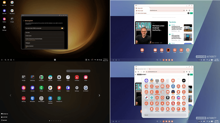
Task: Launch Camera from the dark app drawer
Action: pos(59,78)
